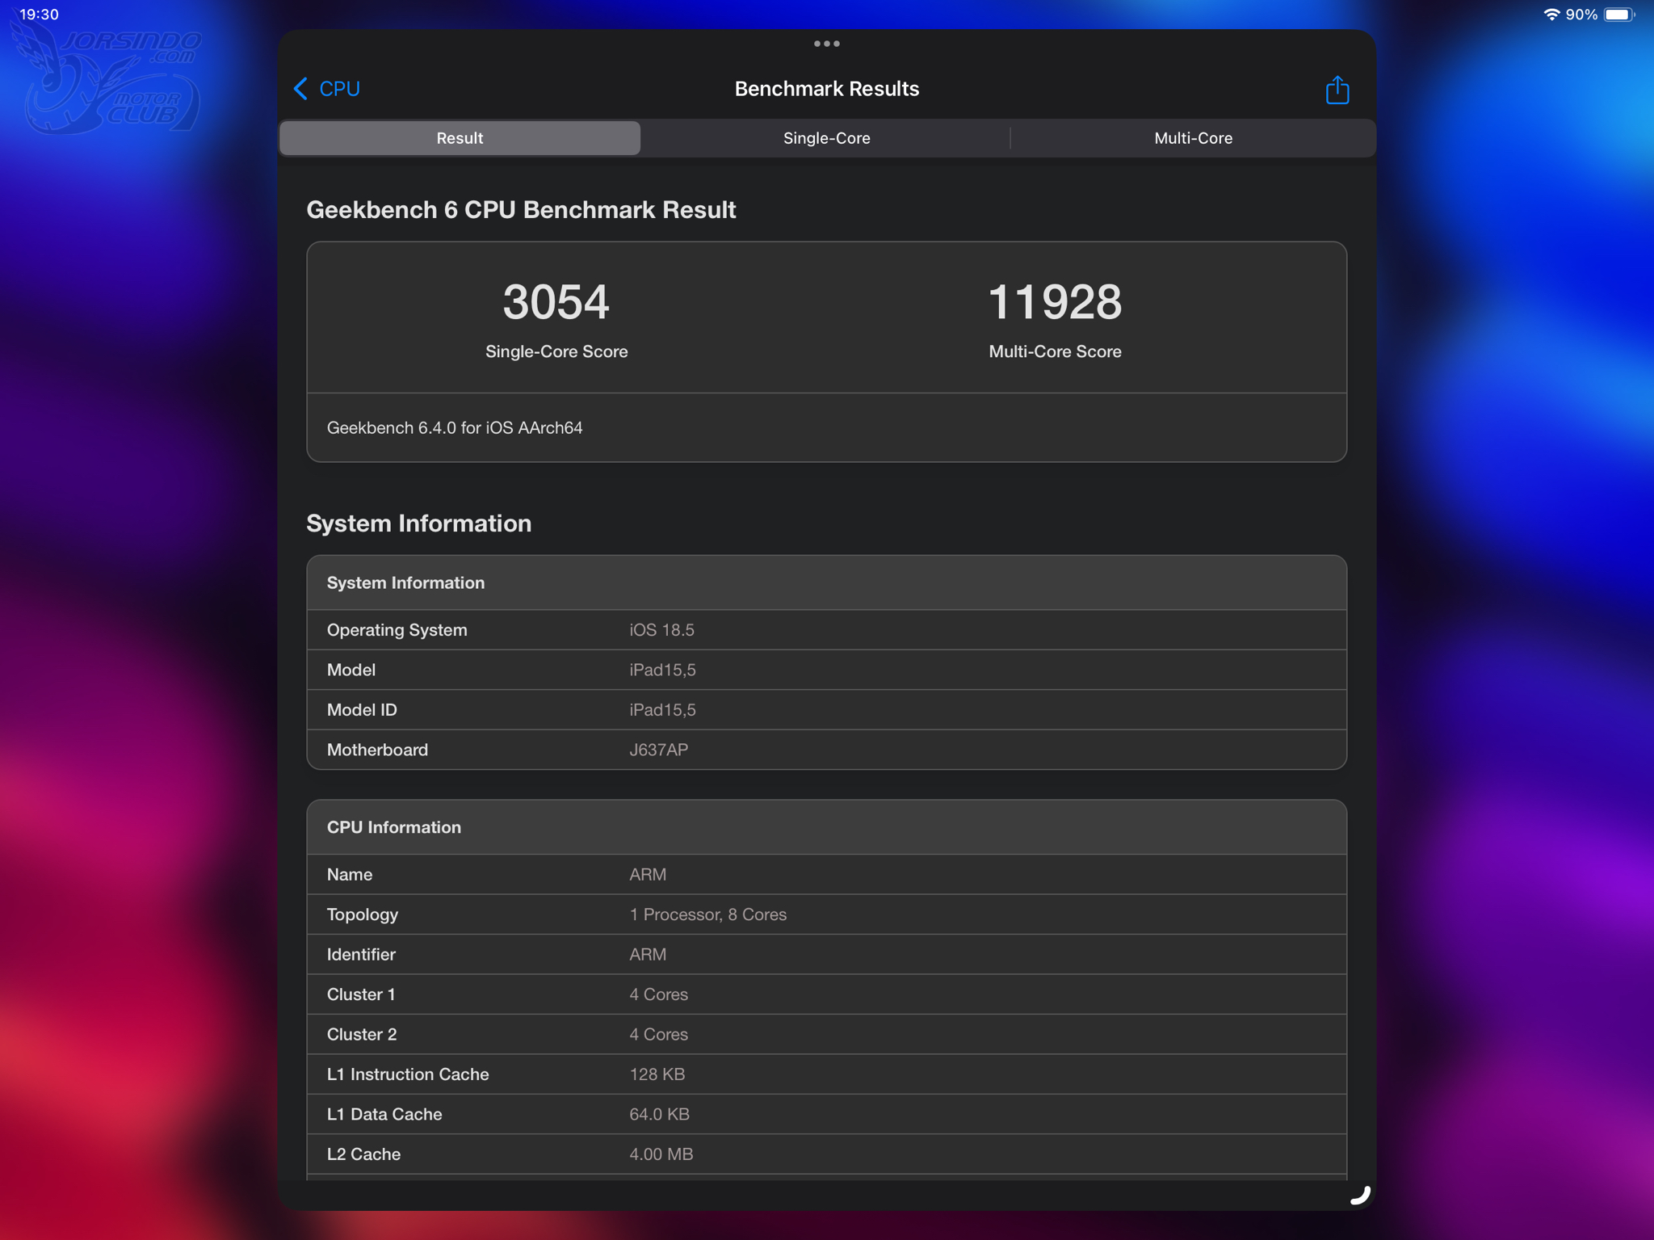
Task: Tap the 4.00 MB cache value
Action: pos(661,1154)
